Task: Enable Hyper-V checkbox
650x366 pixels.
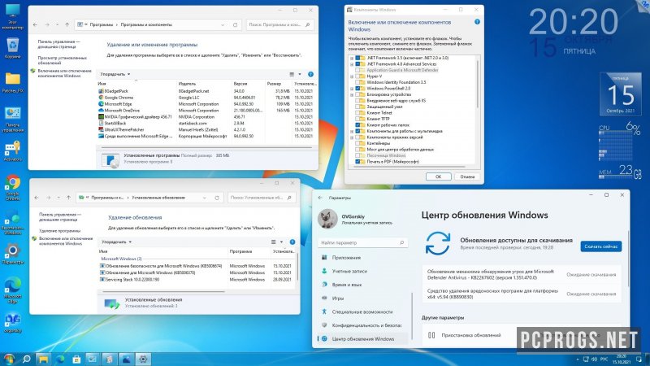Action: pyautogui.click(x=357, y=76)
